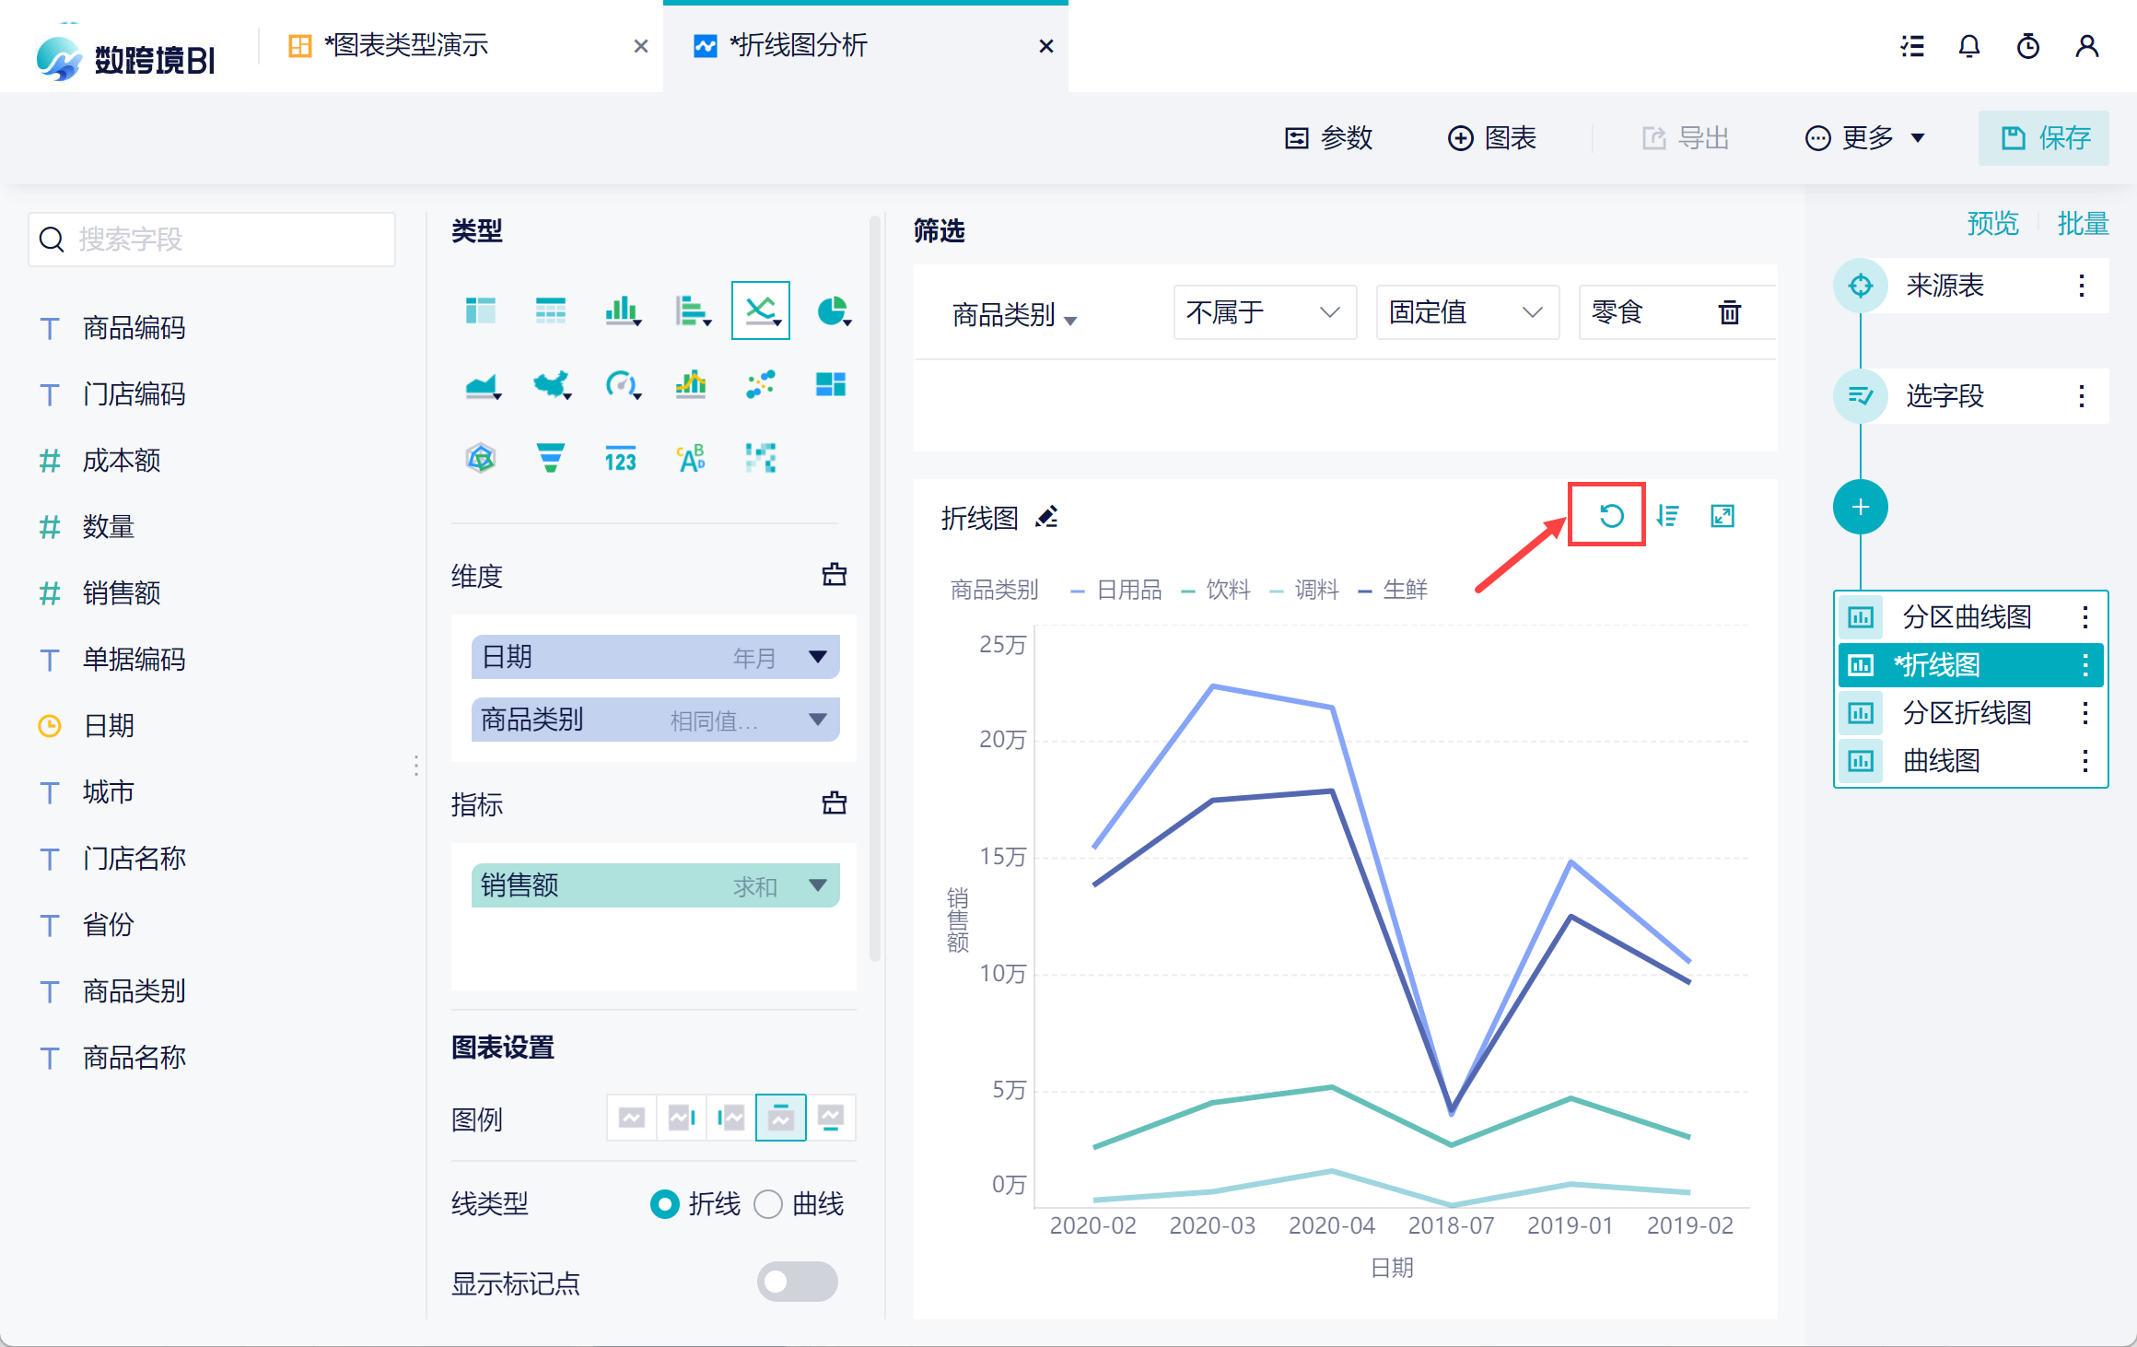Image resolution: width=2137 pixels, height=1347 pixels.
Task: Open the 销售额 求和 aggregation dropdown
Action: (x=817, y=885)
